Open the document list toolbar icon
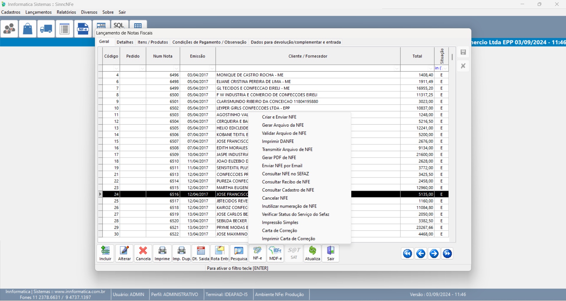The height and width of the screenshot is (301, 566). pos(65,29)
